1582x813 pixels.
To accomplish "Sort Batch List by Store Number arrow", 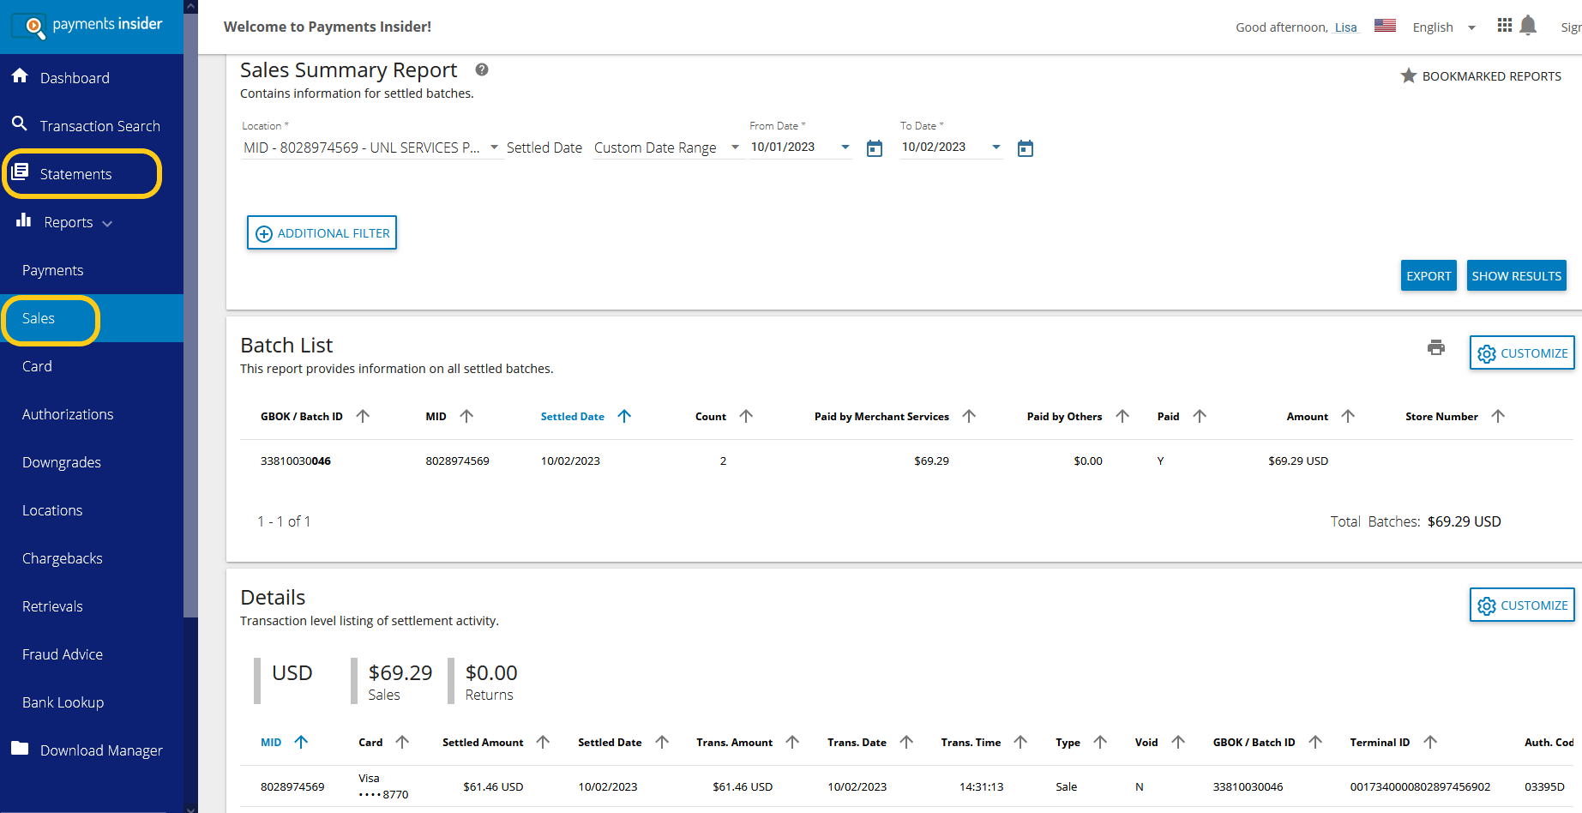I will pyautogui.click(x=1498, y=416).
